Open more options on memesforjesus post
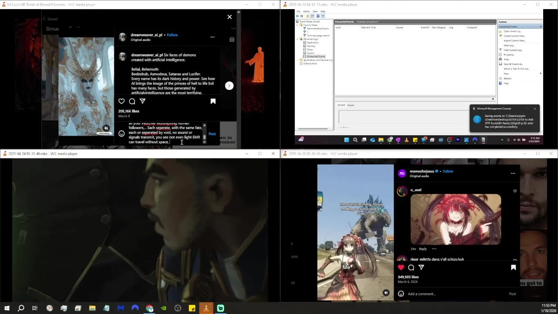 (x=513, y=173)
